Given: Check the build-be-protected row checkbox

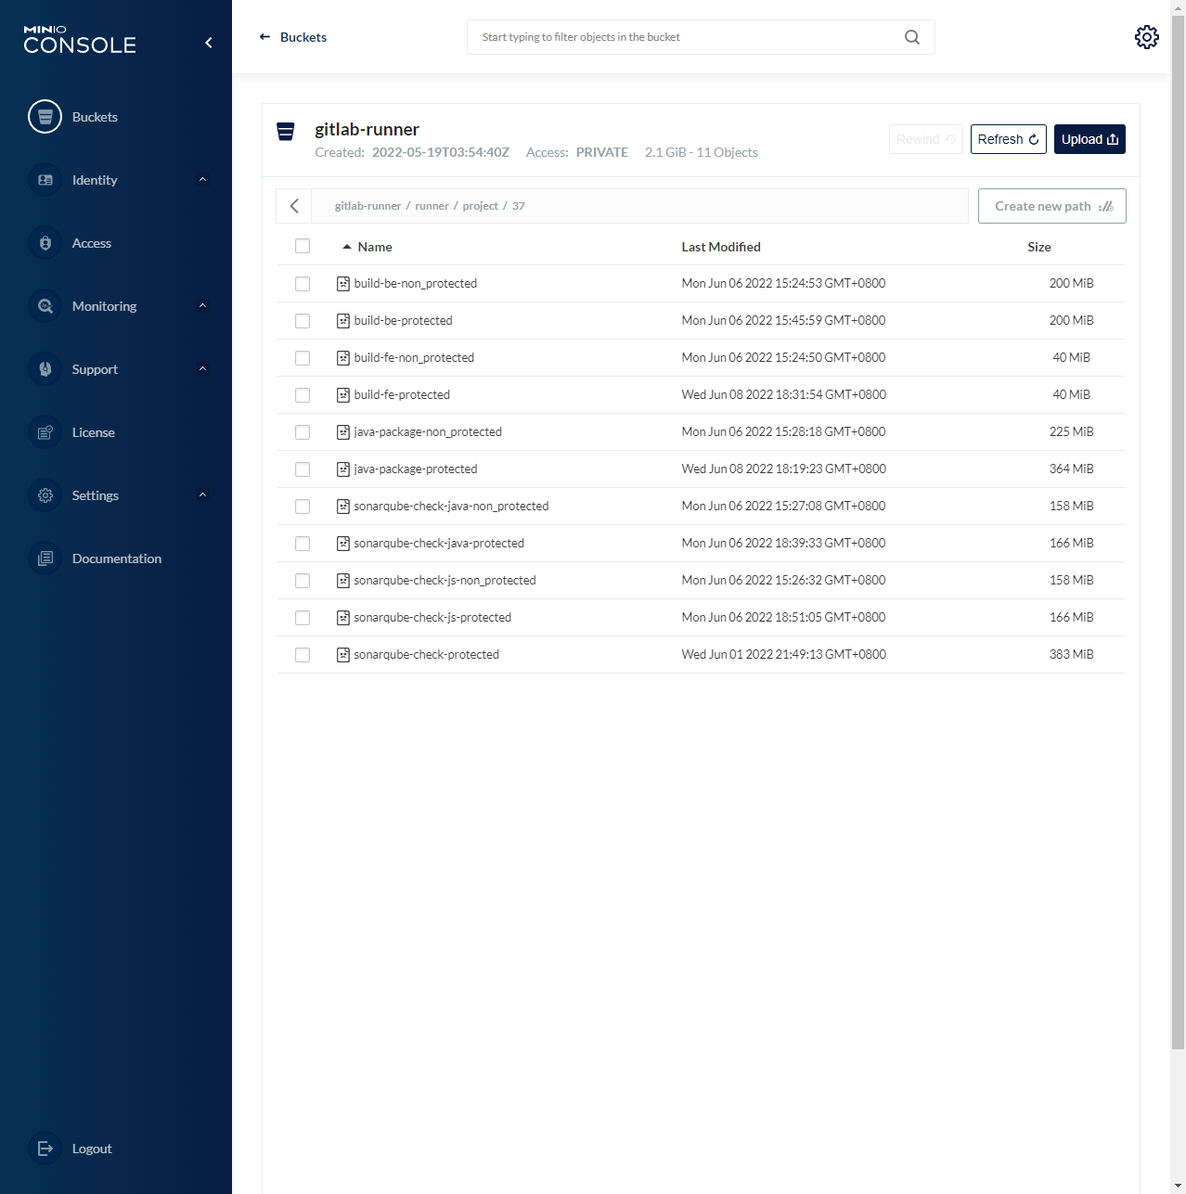Looking at the screenshot, I should (303, 321).
